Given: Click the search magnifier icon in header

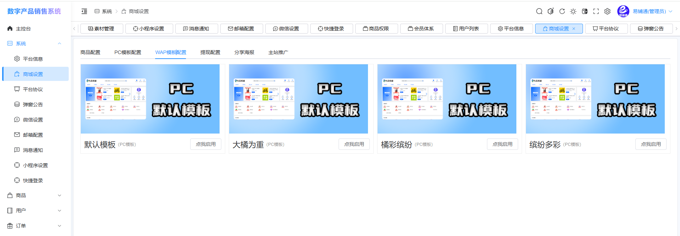Looking at the screenshot, I should click(539, 11).
